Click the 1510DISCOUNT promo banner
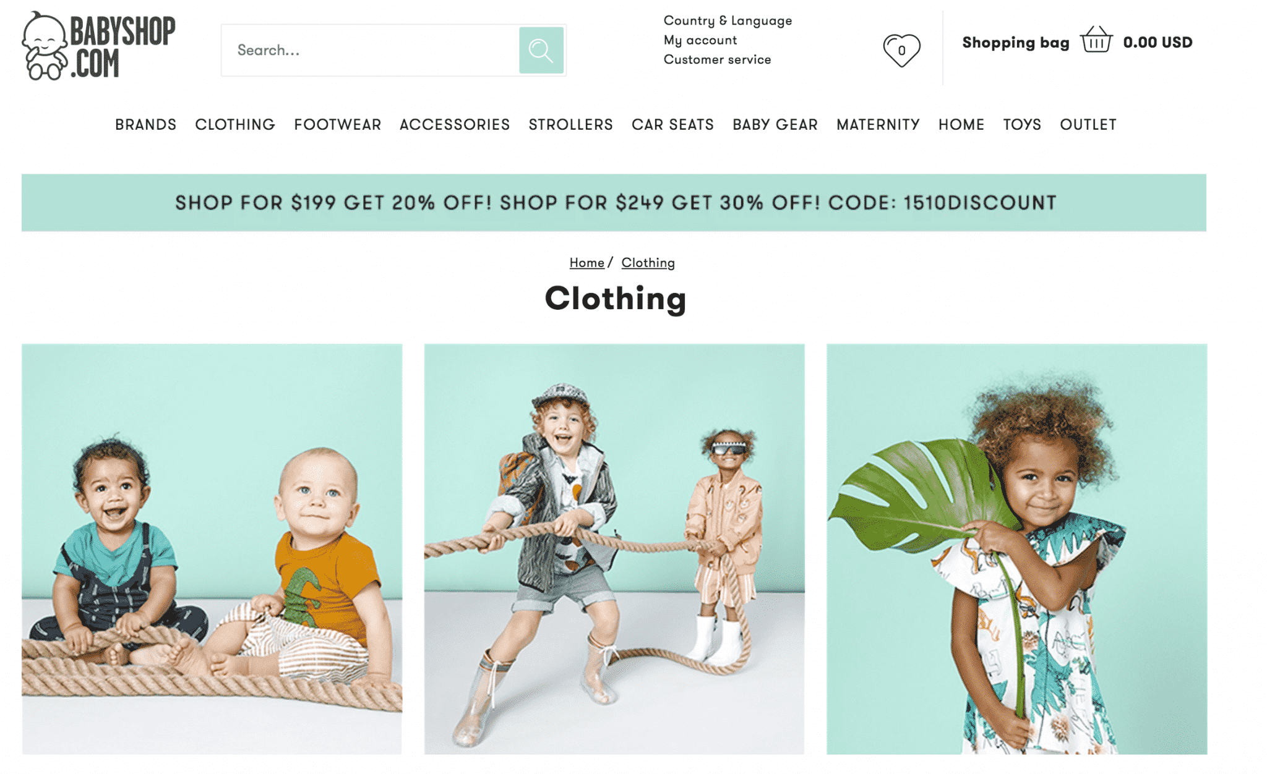This screenshot has height=774, width=1267. tap(614, 203)
